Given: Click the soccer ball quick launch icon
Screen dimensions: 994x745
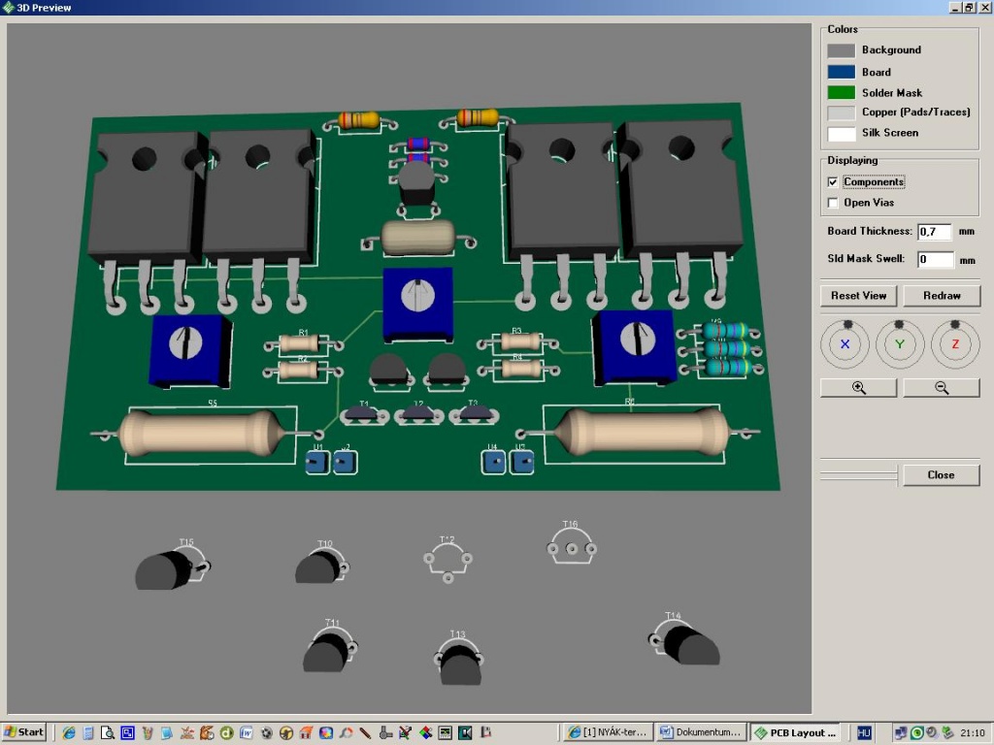Looking at the screenshot, I should tap(266, 733).
